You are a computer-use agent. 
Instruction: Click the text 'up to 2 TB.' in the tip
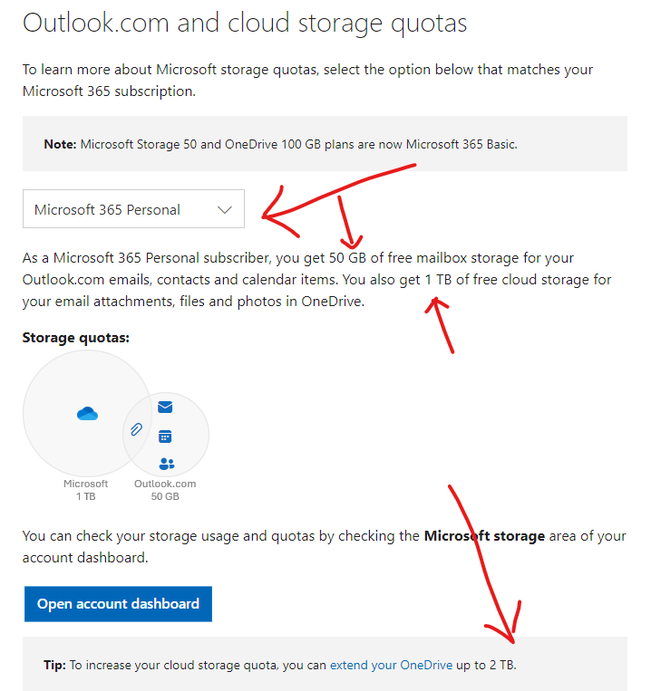click(x=486, y=665)
